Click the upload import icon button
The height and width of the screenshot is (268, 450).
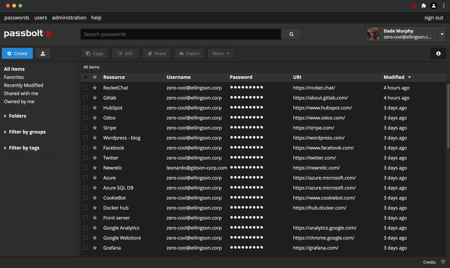click(x=43, y=54)
